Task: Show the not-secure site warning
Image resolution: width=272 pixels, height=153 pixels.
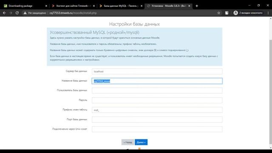Action: (x=35, y=13)
